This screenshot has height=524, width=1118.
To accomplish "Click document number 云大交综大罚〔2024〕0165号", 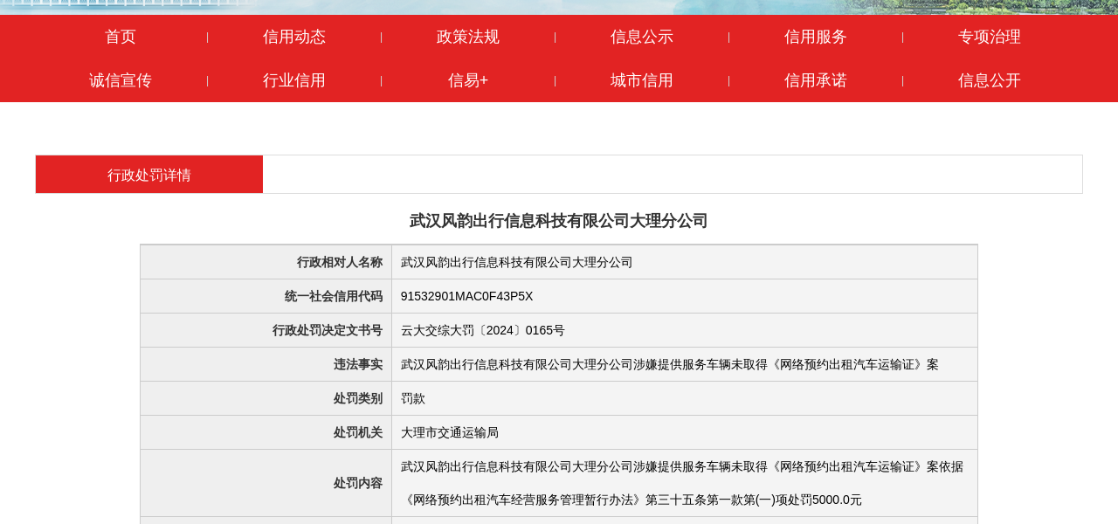I will [x=482, y=330].
